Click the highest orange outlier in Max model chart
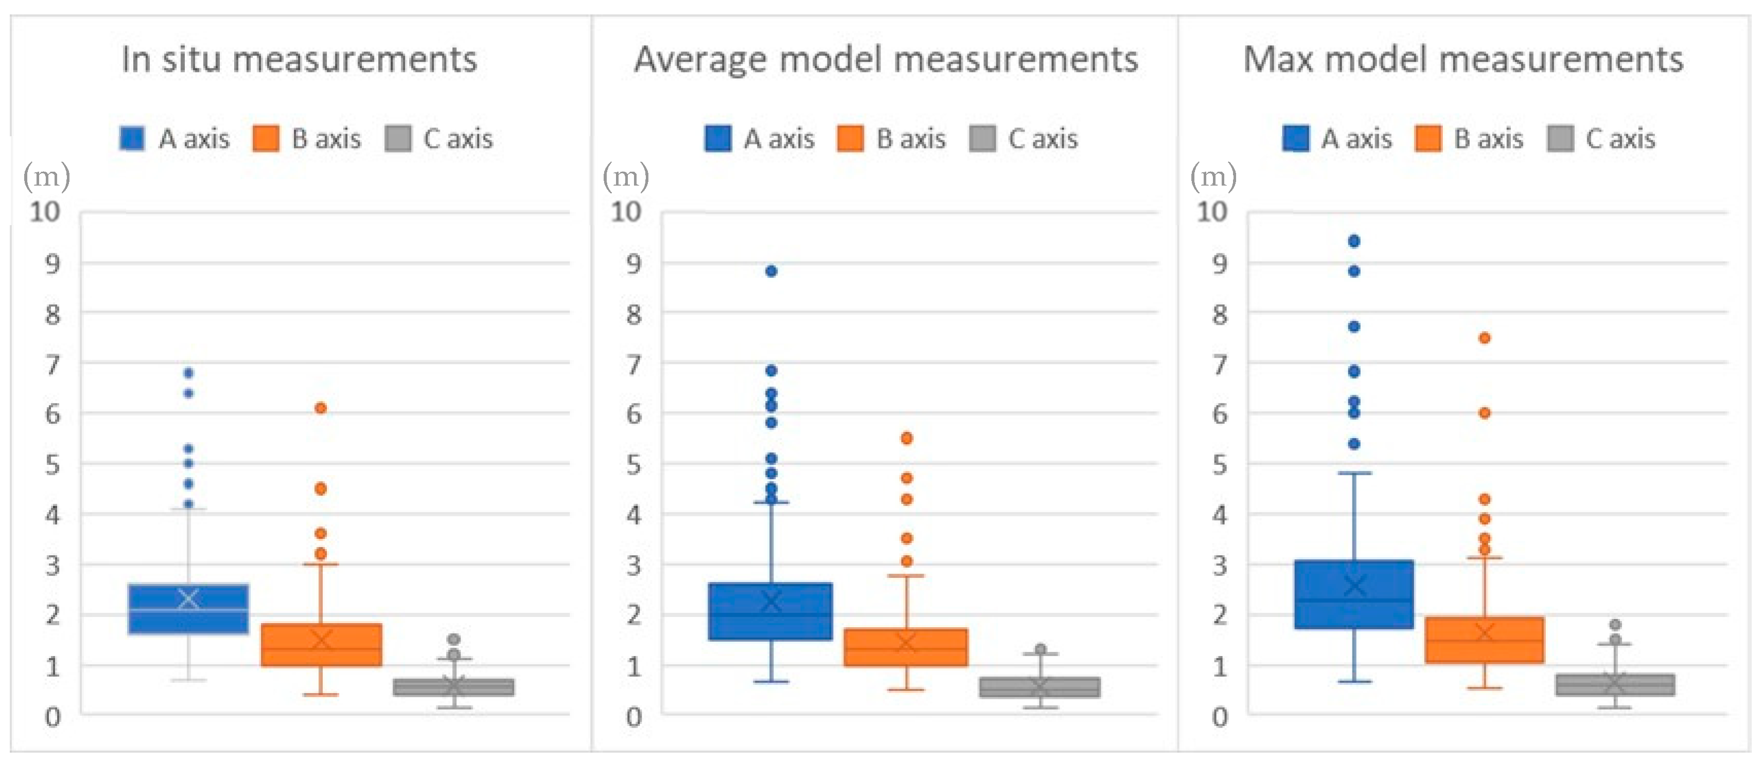The width and height of the screenshot is (1761, 765). point(1484,338)
